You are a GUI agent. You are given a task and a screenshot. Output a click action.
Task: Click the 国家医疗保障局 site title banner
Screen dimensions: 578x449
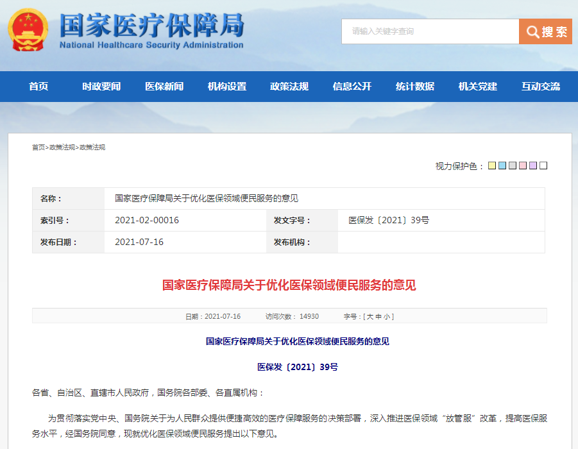click(x=151, y=26)
